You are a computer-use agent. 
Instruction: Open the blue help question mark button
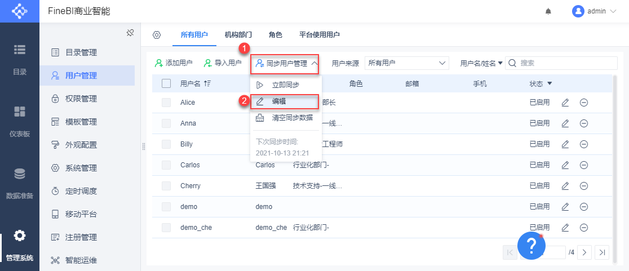(531, 246)
